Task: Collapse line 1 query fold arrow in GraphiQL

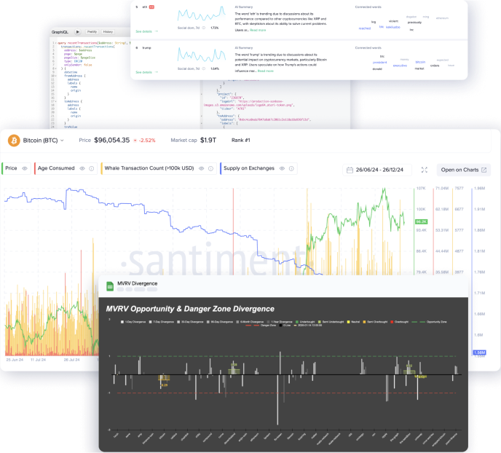Action: pos(56,43)
